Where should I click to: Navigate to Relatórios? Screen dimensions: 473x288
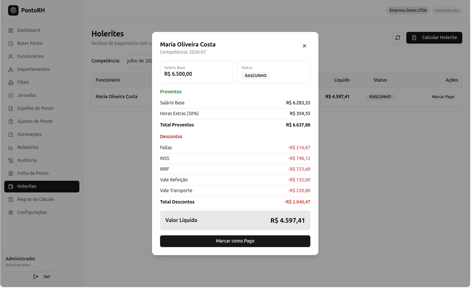[x=42, y=147]
